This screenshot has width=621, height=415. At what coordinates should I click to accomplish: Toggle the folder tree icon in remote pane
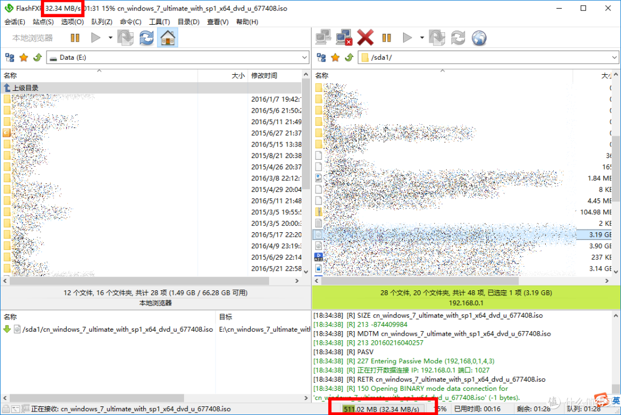click(321, 58)
